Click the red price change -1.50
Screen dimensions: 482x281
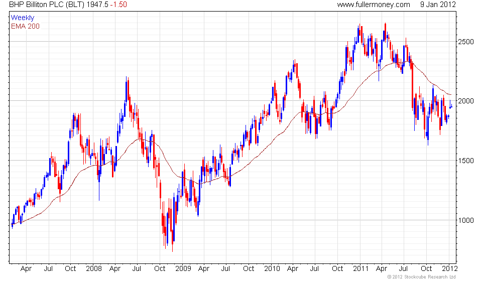coord(118,5)
